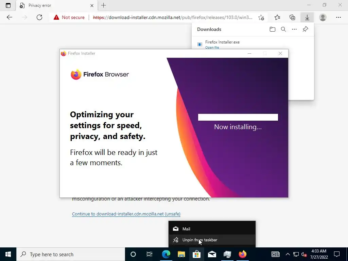Choose Mail in taskbar jump list
The image size is (348, 261).
pos(212,229)
